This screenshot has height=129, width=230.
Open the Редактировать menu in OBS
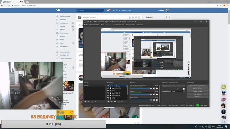pos(94,25)
